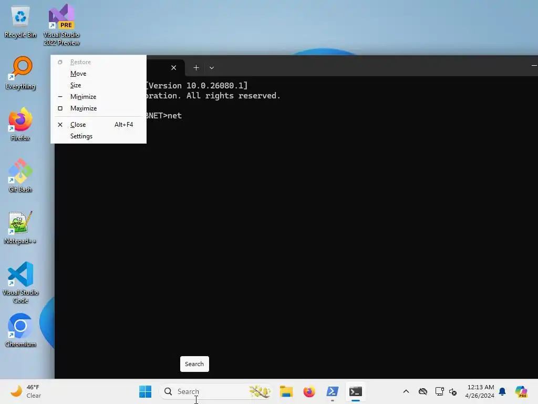
Task: Select Close (Alt+F4) menu entry
Action: [98, 125]
